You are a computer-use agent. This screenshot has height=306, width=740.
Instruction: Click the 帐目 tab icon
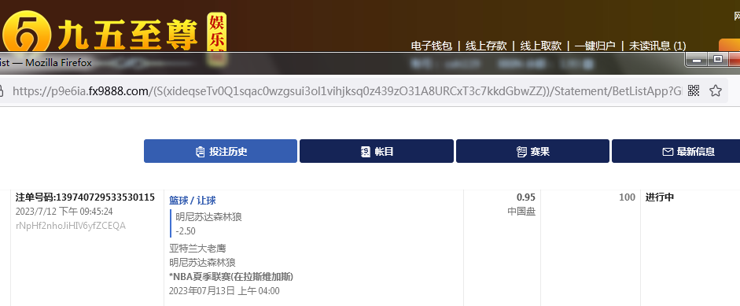coord(365,152)
